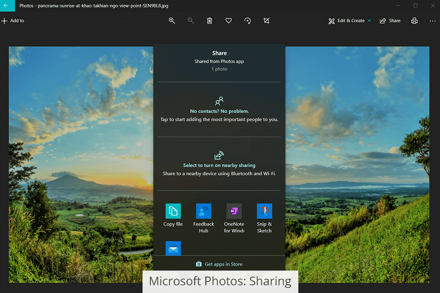Screen dimensions: 440x293
Task: Share photo to Feedback Hub
Action: (x=203, y=218)
